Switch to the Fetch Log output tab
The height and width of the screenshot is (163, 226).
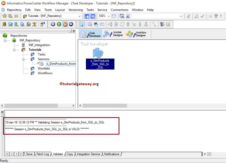pos(43,154)
